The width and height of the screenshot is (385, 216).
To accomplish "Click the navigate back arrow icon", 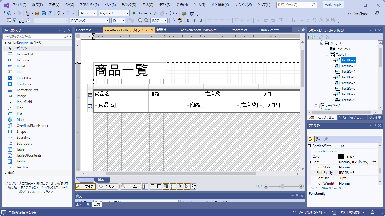I will (x=9, y=13).
